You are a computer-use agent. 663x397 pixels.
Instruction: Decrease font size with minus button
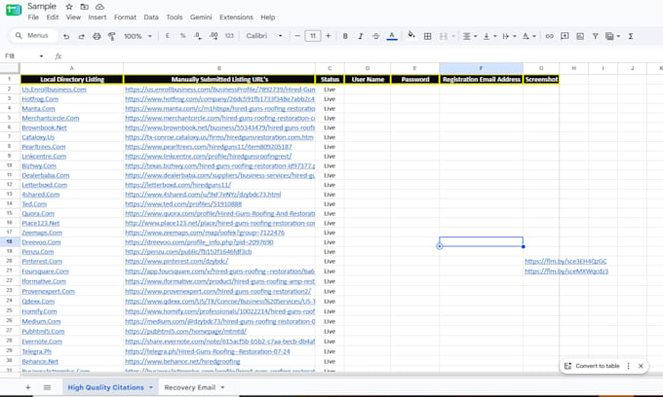pos(297,36)
